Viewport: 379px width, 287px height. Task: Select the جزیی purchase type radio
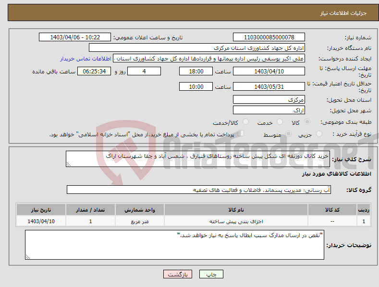pyautogui.click(x=319, y=133)
